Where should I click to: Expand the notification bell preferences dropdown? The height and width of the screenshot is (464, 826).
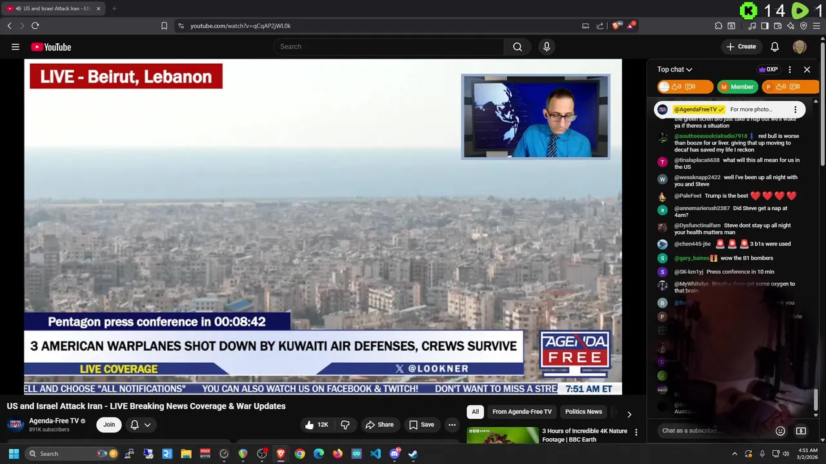click(141, 425)
